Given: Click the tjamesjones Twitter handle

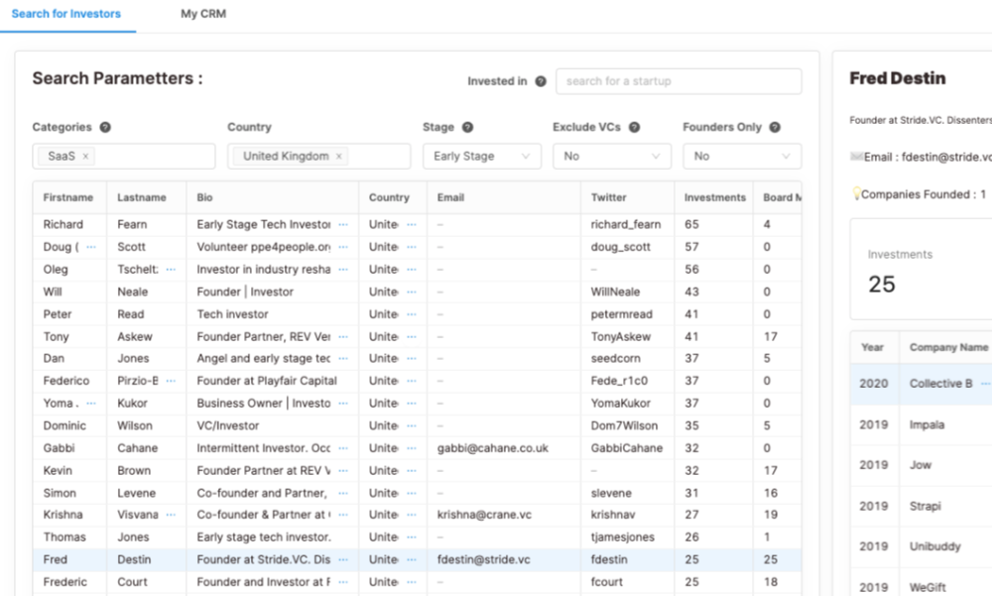Looking at the screenshot, I should tap(623, 537).
